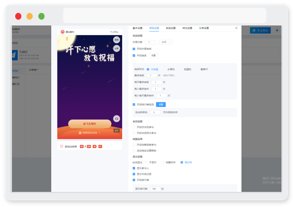This screenshot has width=295, height=207.
Task: Select 不显示 for time display
Action: (x=146, y=162)
